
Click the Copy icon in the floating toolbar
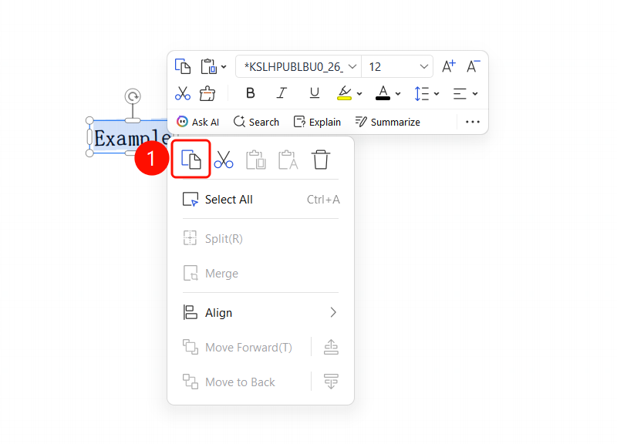(x=183, y=66)
